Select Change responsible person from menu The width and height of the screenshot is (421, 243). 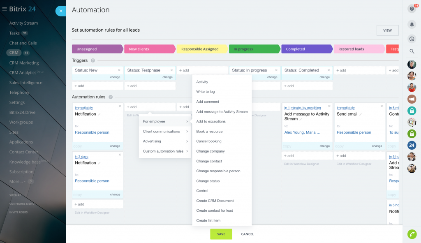tap(218, 171)
